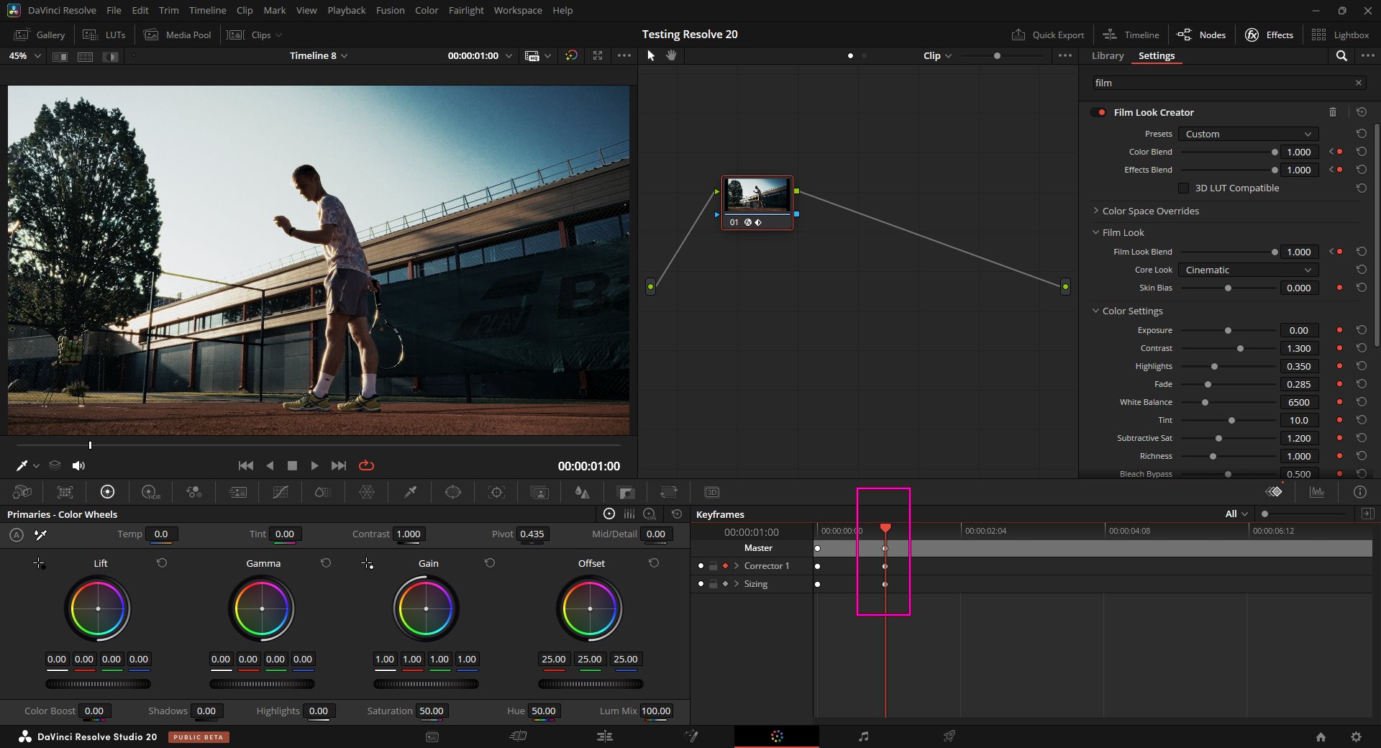Select the Curves palette icon

[x=281, y=492]
